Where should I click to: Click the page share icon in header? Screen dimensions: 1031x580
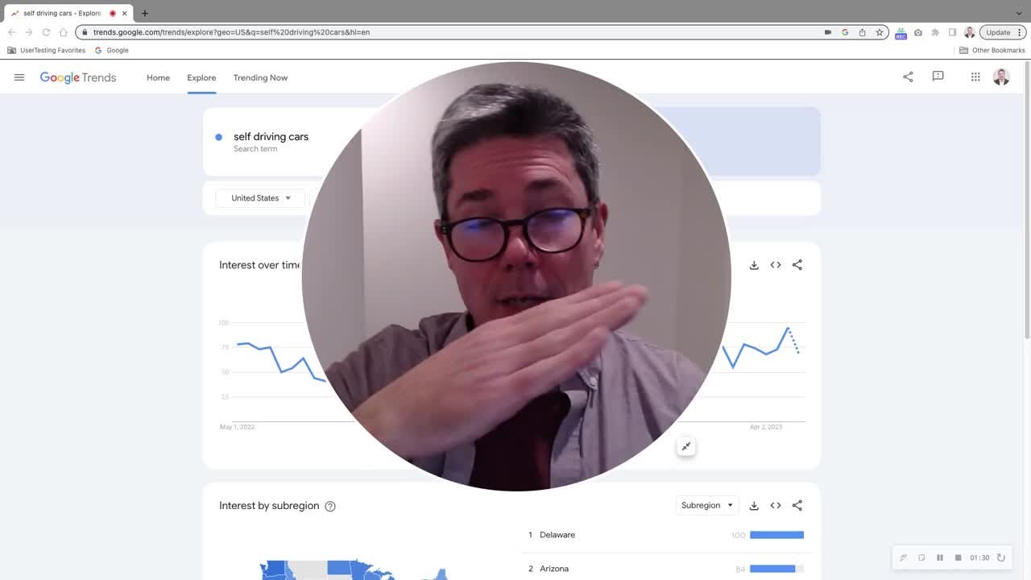coord(908,77)
